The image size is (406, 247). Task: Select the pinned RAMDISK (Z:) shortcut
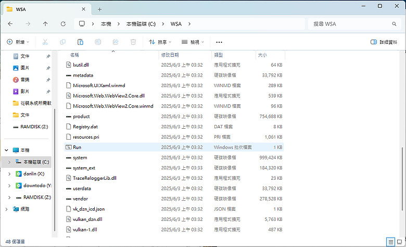point(31,127)
